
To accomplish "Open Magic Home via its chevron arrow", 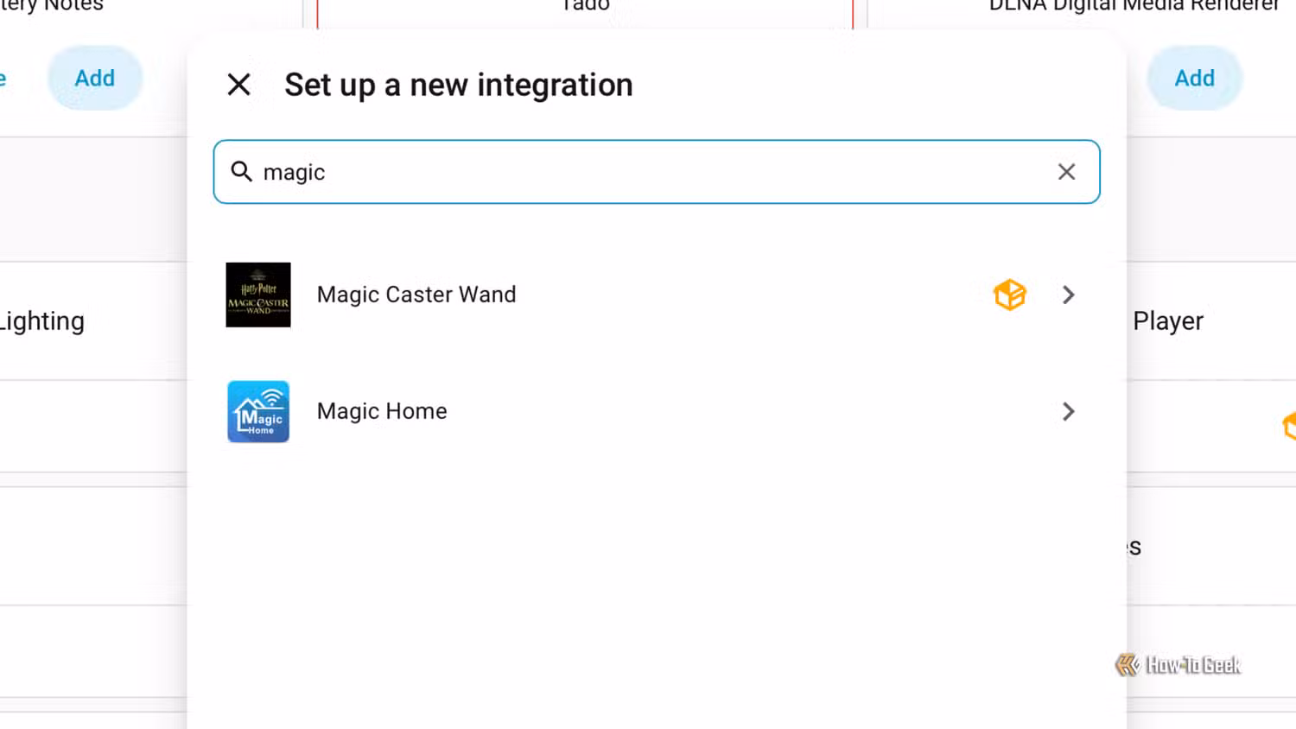I will (1069, 411).
